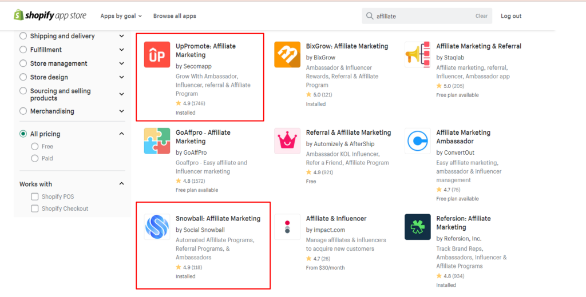This screenshot has height=297, width=586.
Task: Open Refersion: Affiliate Marketing title
Action: [x=464, y=223]
